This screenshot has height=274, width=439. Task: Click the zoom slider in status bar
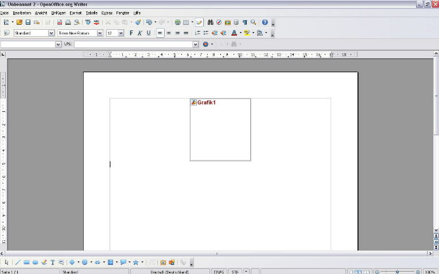(x=398, y=271)
